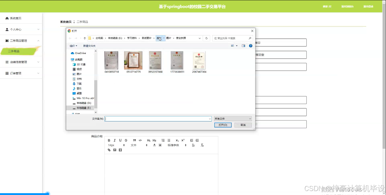Toggle italic formatting in the editor
The height and width of the screenshot is (195, 386).
pos(115,140)
